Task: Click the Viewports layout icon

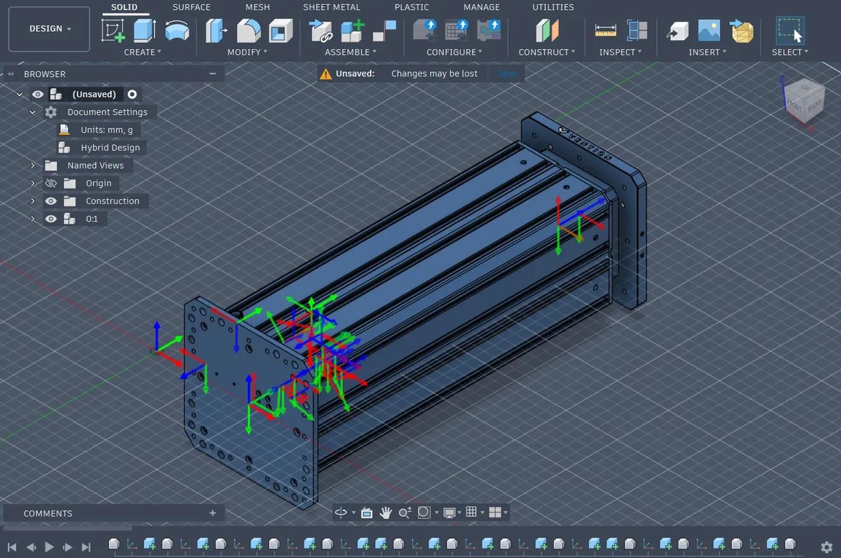Action: (495, 512)
